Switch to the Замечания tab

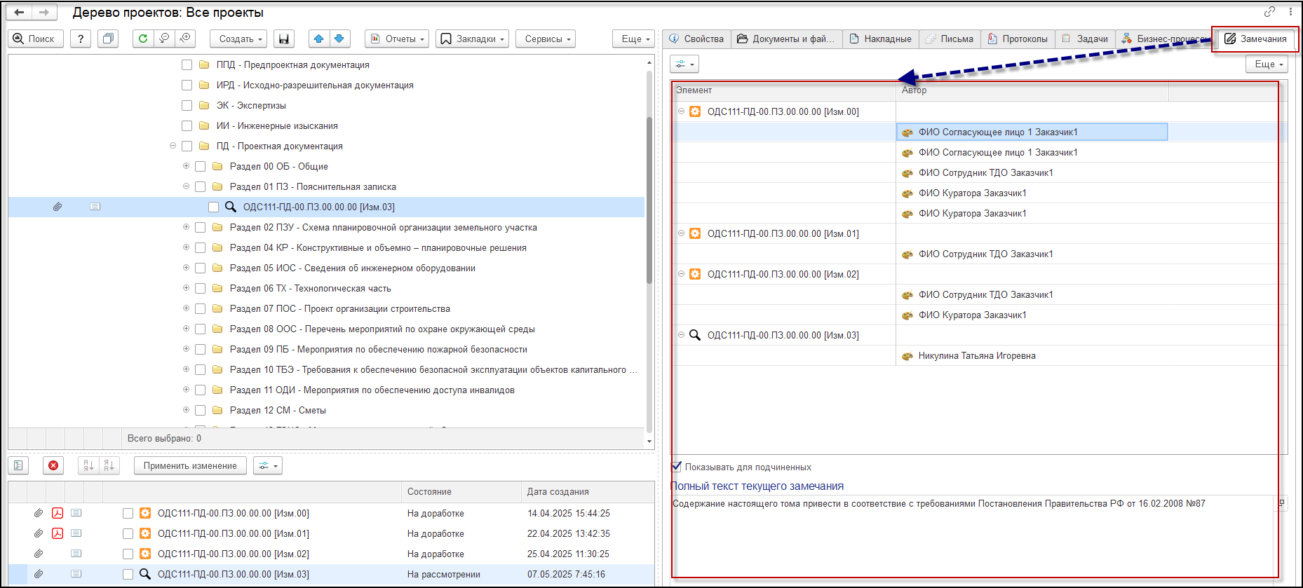coord(1255,39)
